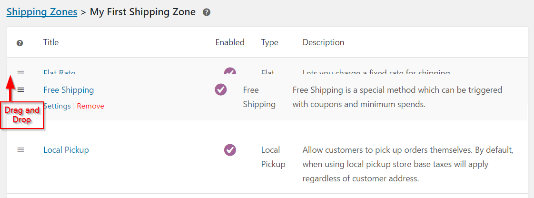Remove the Free Shipping method
Screen dimensions: 534x198
(90, 106)
